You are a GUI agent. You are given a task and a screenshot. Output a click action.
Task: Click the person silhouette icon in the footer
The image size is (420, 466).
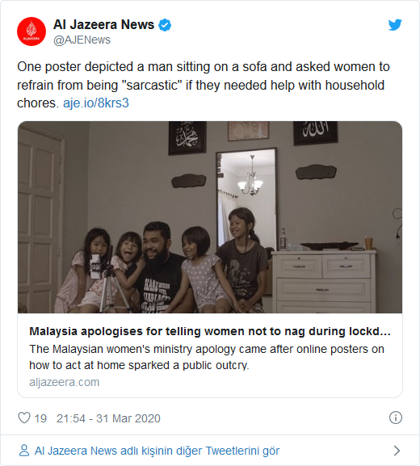pos(24,450)
